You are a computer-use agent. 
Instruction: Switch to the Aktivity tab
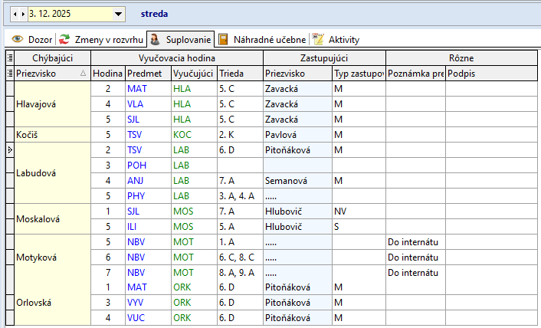[336, 39]
